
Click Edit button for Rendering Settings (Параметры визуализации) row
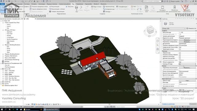[x=187, y=68]
